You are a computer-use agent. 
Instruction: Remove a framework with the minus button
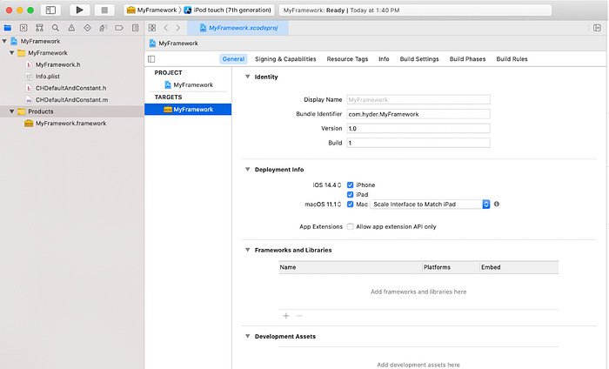(x=299, y=316)
